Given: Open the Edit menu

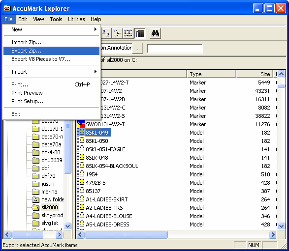Looking at the screenshot, I should coord(23,19).
